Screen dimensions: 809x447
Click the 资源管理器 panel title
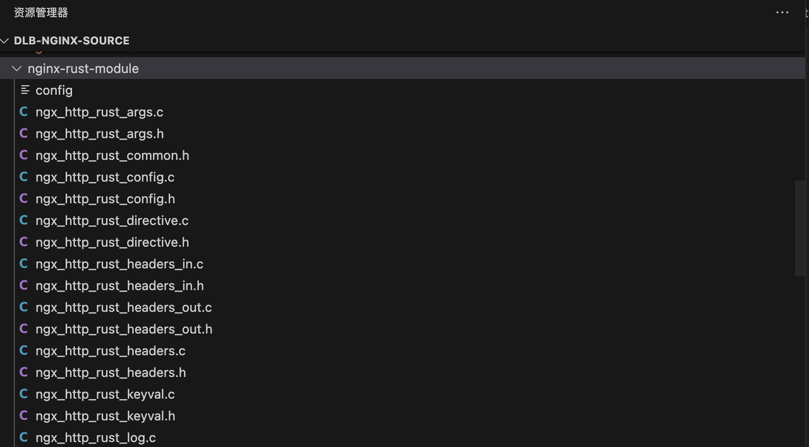coord(41,13)
